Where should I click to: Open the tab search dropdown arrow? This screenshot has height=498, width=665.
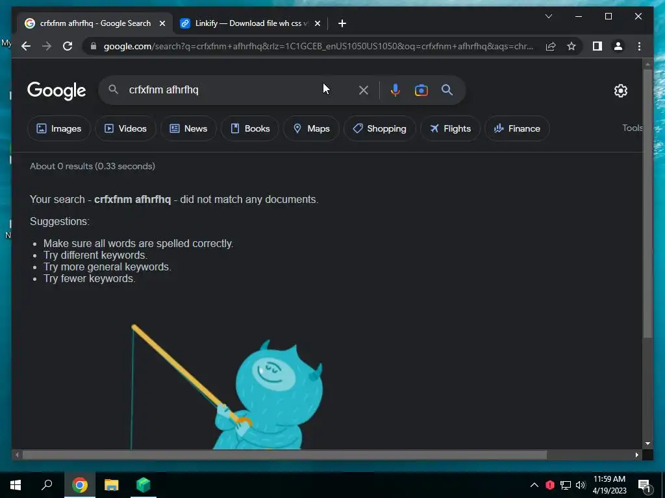[548, 16]
